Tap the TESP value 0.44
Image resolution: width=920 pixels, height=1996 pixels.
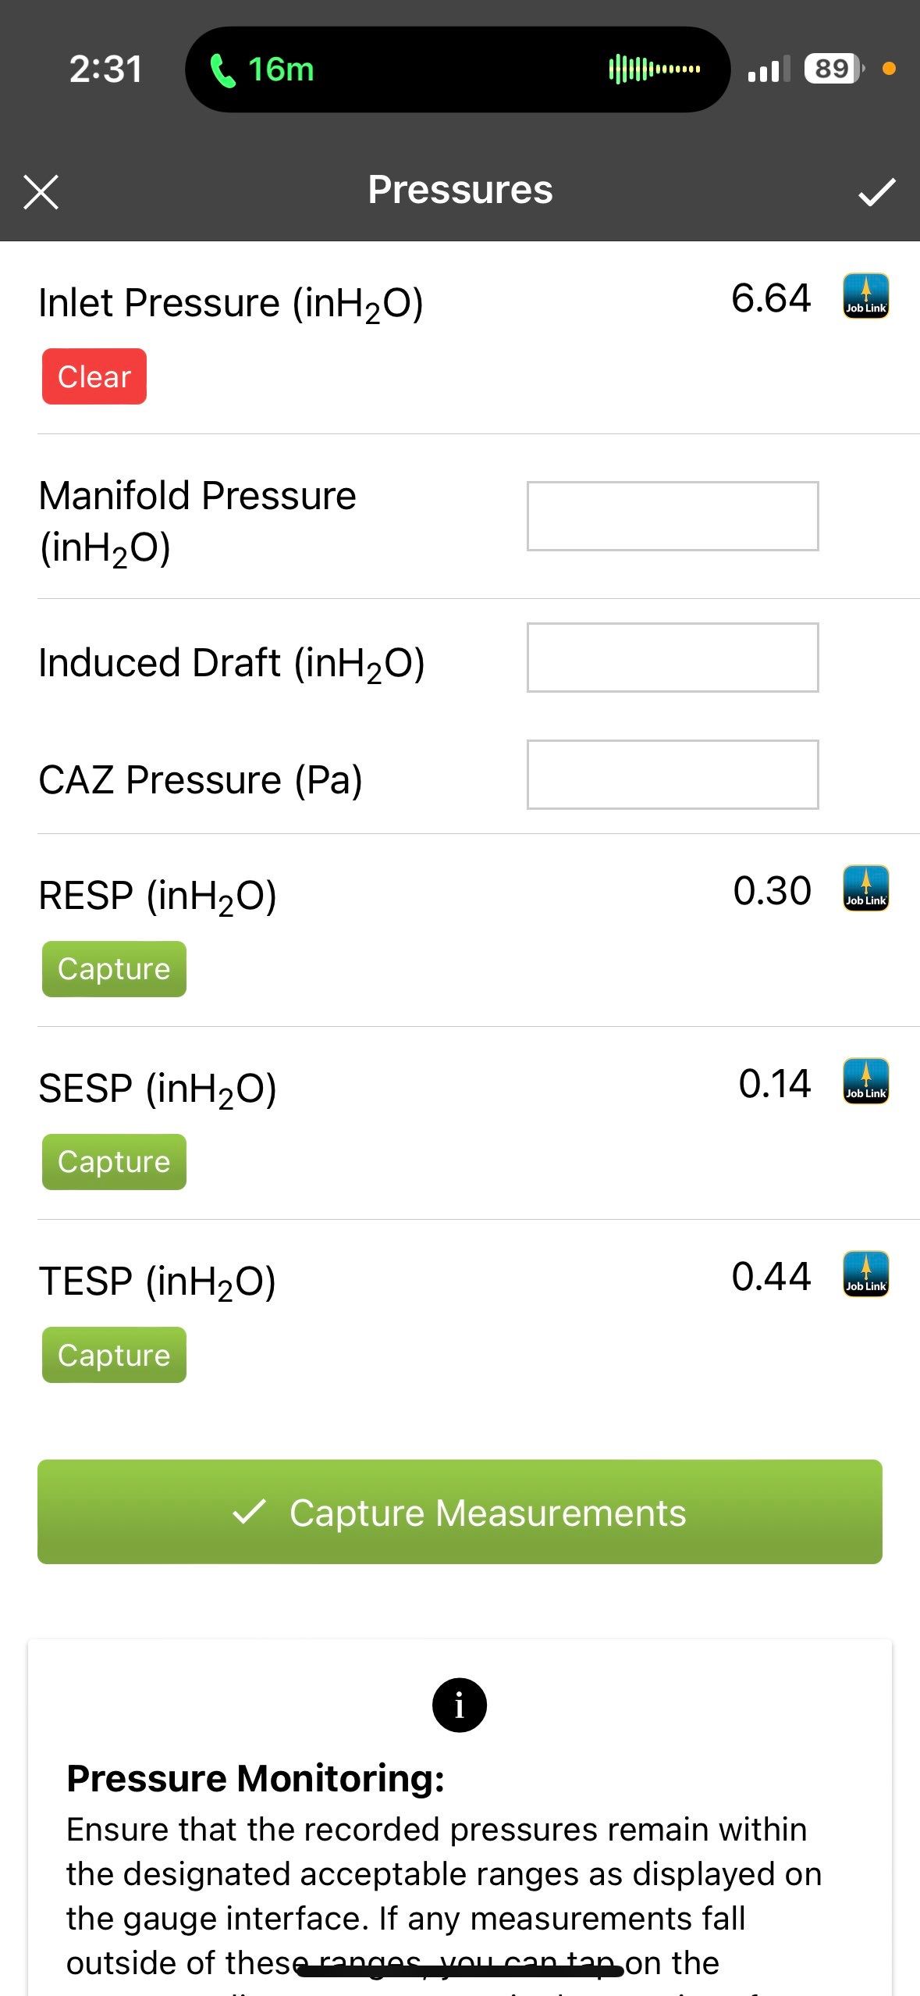pyautogui.click(x=771, y=1277)
